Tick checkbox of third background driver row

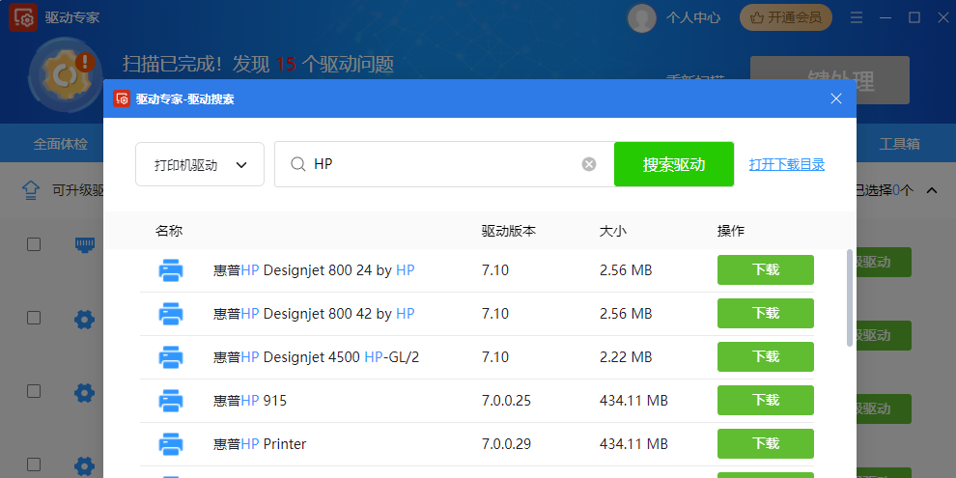click(x=34, y=391)
